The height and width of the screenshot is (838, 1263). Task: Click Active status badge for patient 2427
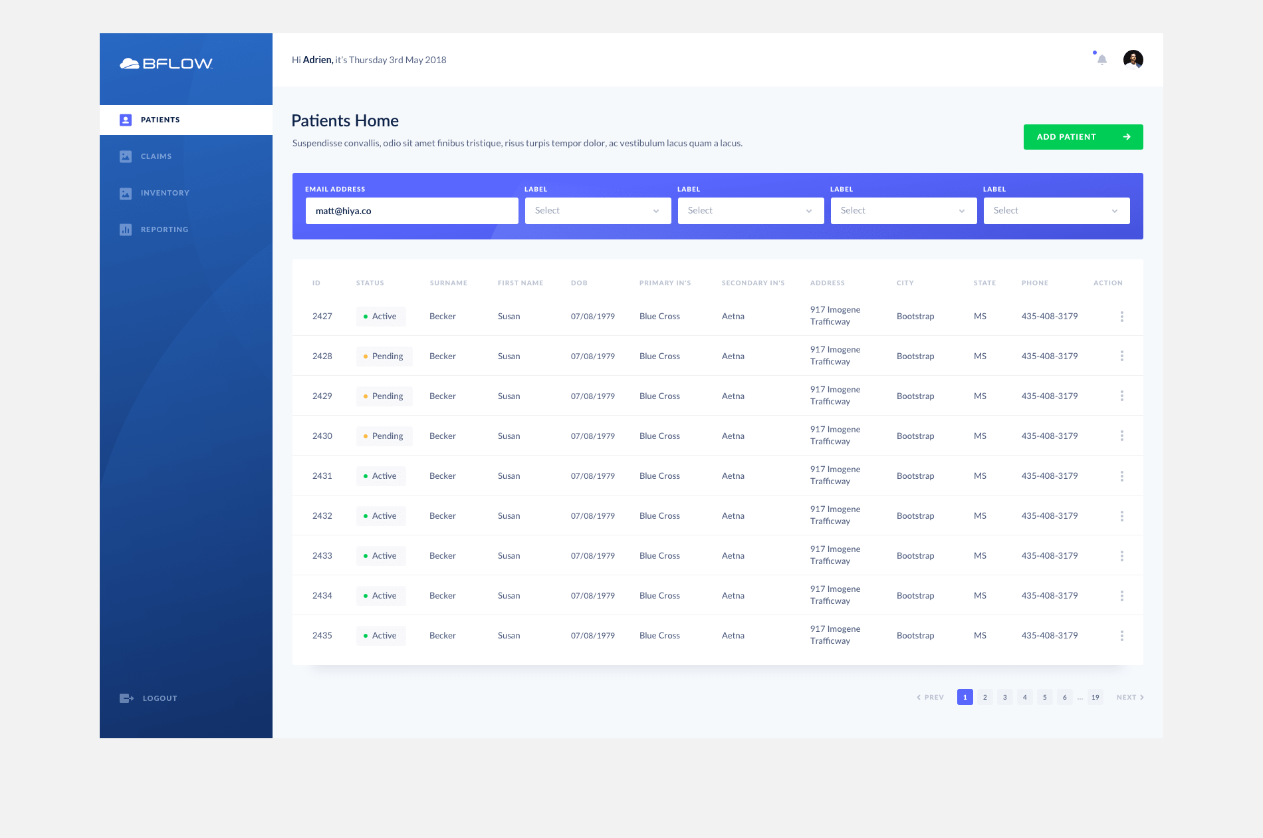click(381, 317)
